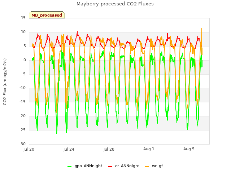Click the y-axis value -30
Screen dimensions: 231x173
(x=22, y=144)
